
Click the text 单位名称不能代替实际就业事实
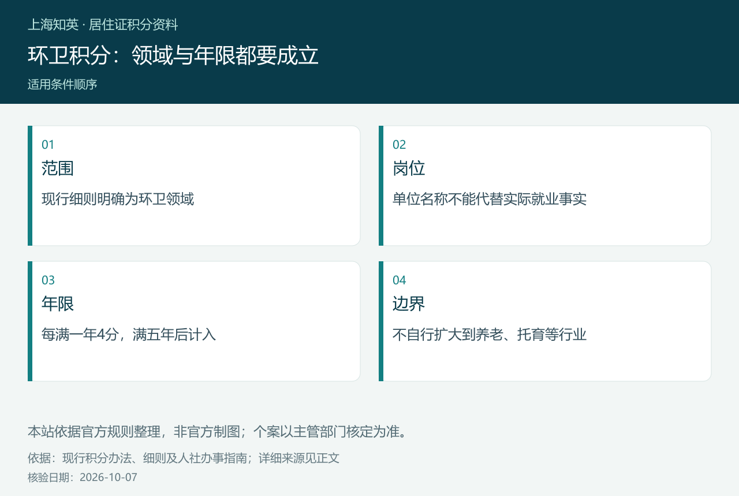point(490,199)
